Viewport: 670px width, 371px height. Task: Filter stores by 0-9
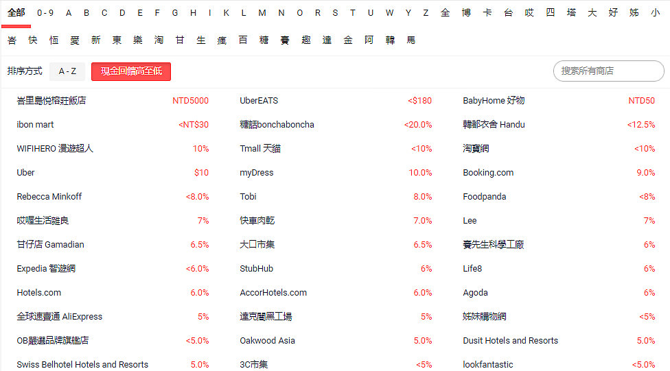pyautogui.click(x=45, y=13)
